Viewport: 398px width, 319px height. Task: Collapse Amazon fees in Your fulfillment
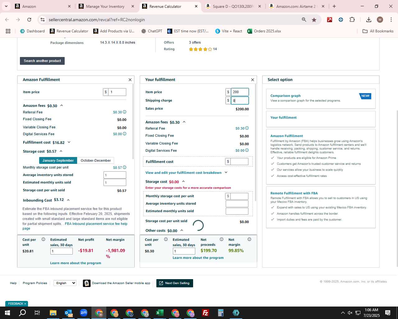click(x=184, y=122)
